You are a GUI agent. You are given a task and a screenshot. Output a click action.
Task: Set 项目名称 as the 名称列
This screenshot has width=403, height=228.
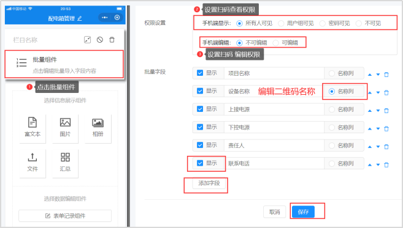click(332, 73)
